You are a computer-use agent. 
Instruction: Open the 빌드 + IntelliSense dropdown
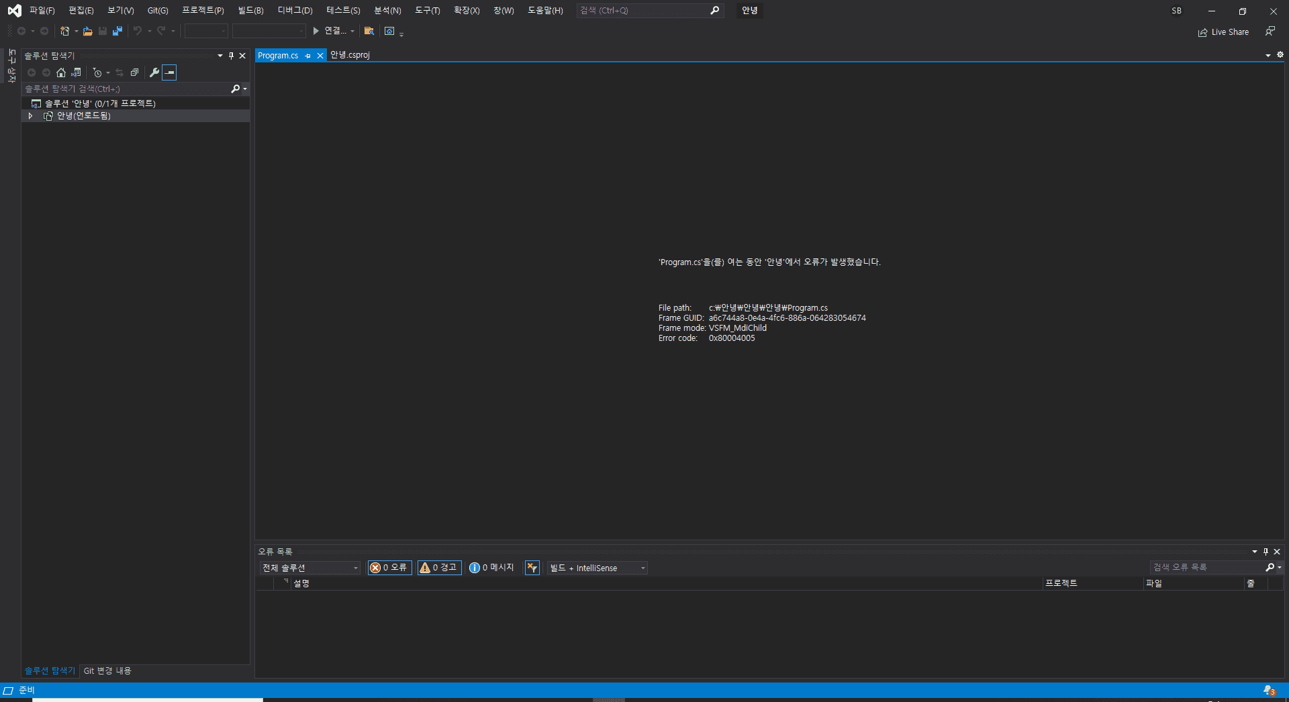(x=597, y=568)
